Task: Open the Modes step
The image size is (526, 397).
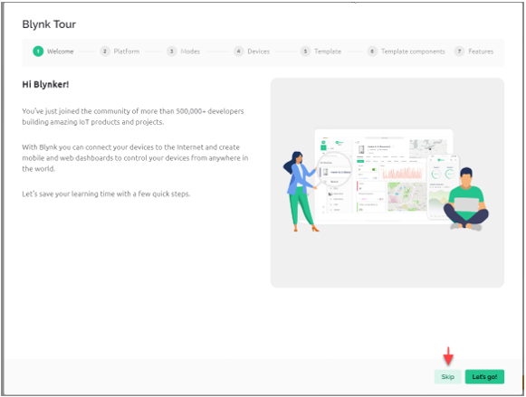Action: click(190, 52)
